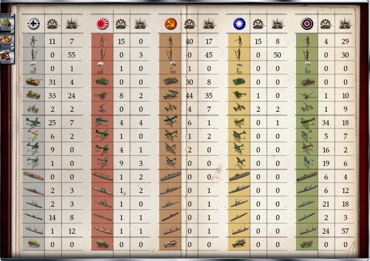
Task: Select the Japanese tank icon
Action: coord(102,81)
